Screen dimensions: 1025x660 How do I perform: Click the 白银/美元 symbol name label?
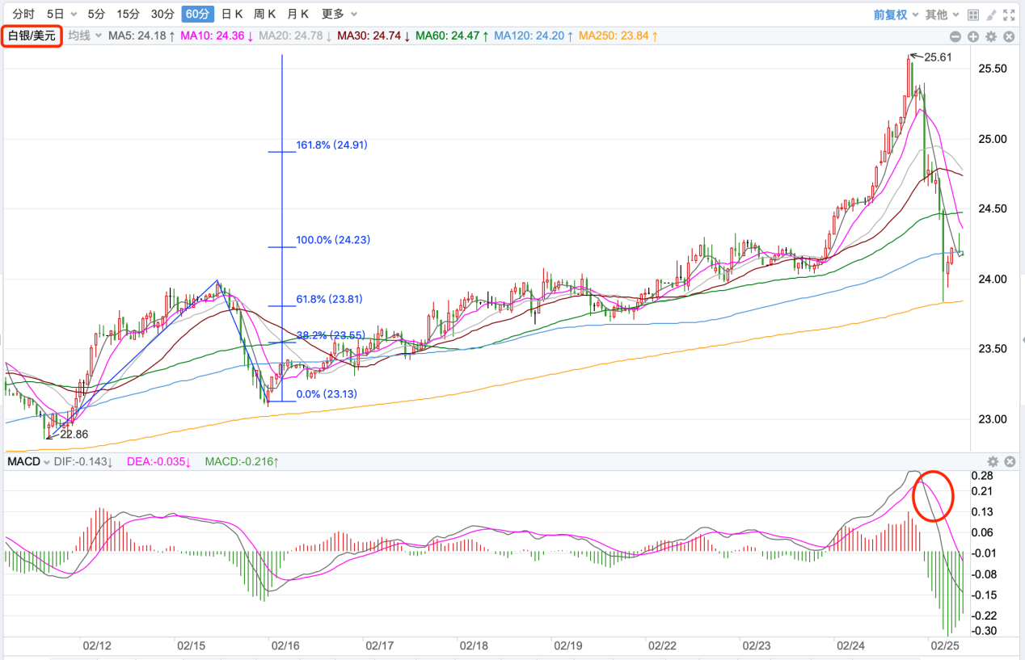point(32,36)
